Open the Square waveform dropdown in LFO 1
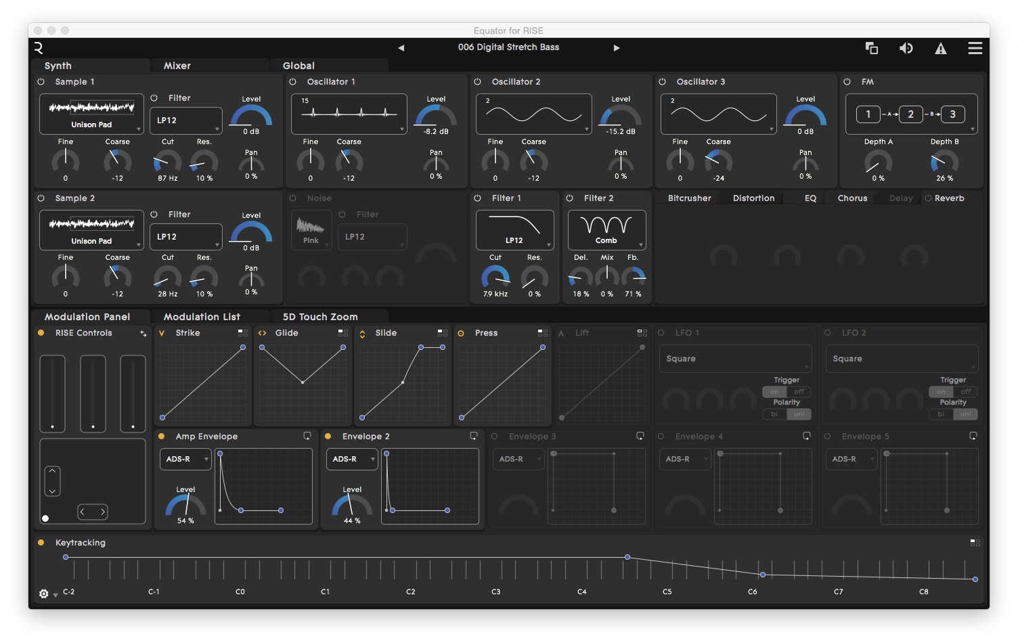 735,359
